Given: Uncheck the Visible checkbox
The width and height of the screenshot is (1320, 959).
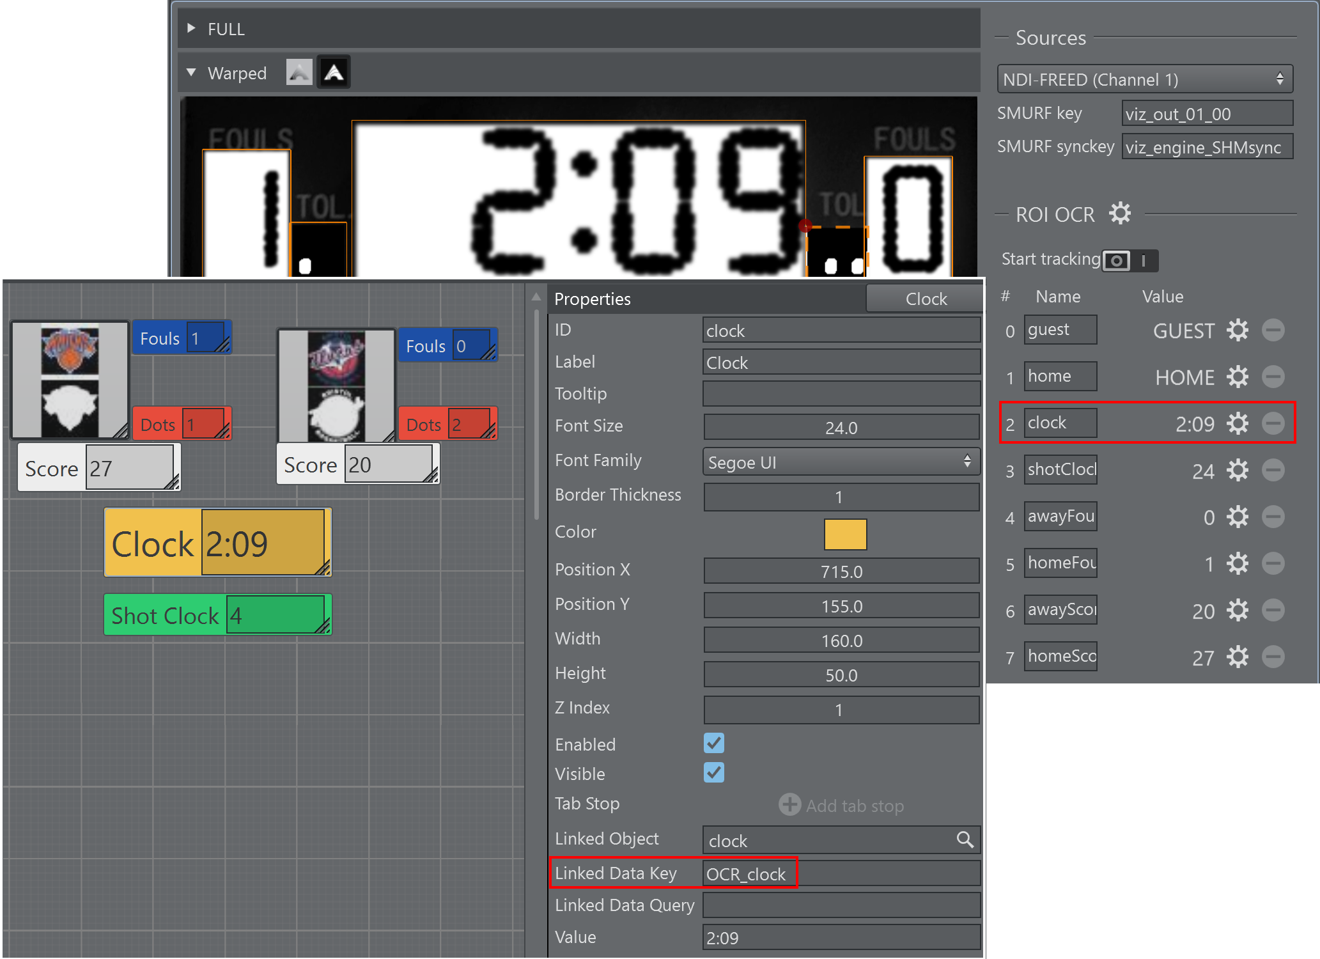Looking at the screenshot, I should coord(713,772).
